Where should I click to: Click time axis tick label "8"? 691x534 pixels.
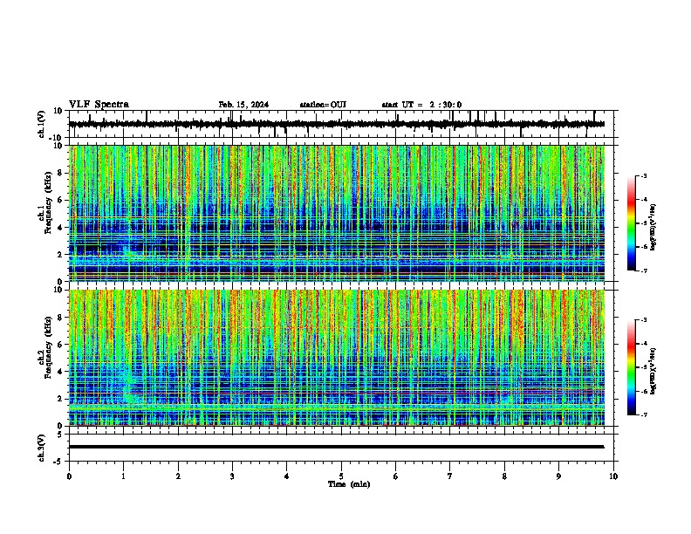[504, 476]
